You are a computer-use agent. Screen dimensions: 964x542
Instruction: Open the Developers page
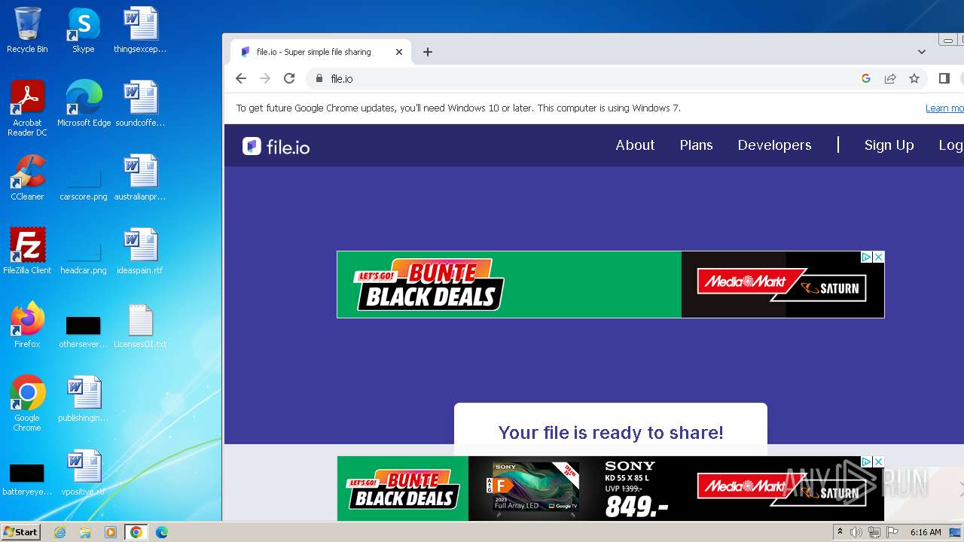click(x=774, y=145)
